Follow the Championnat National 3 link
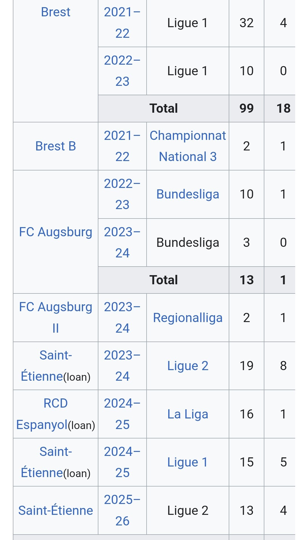 [x=188, y=146]
